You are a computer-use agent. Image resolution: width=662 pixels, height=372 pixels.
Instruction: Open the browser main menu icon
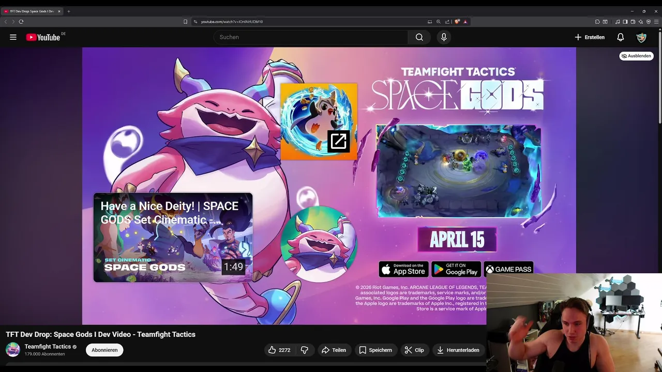(656, 22)
